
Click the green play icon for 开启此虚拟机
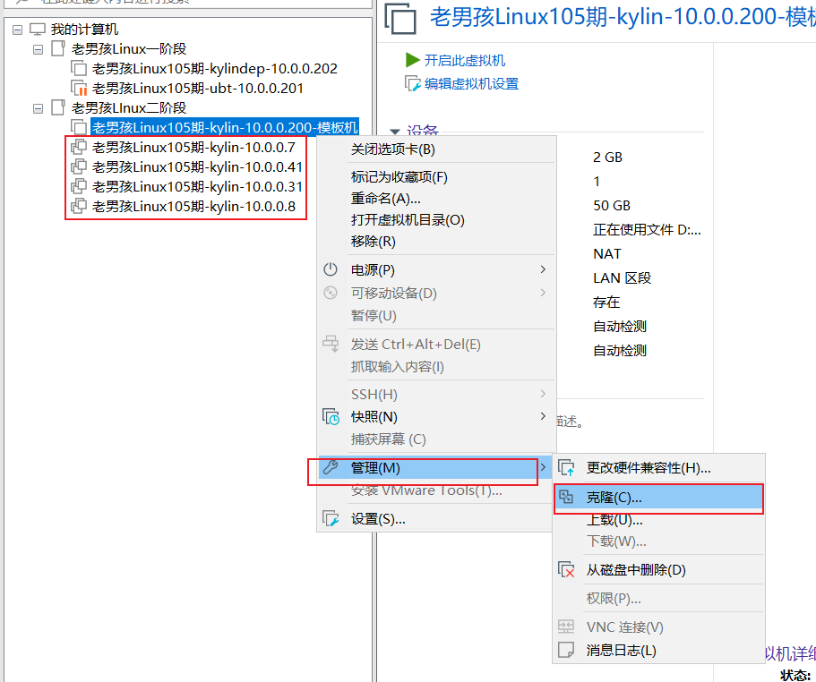point(412,60)
